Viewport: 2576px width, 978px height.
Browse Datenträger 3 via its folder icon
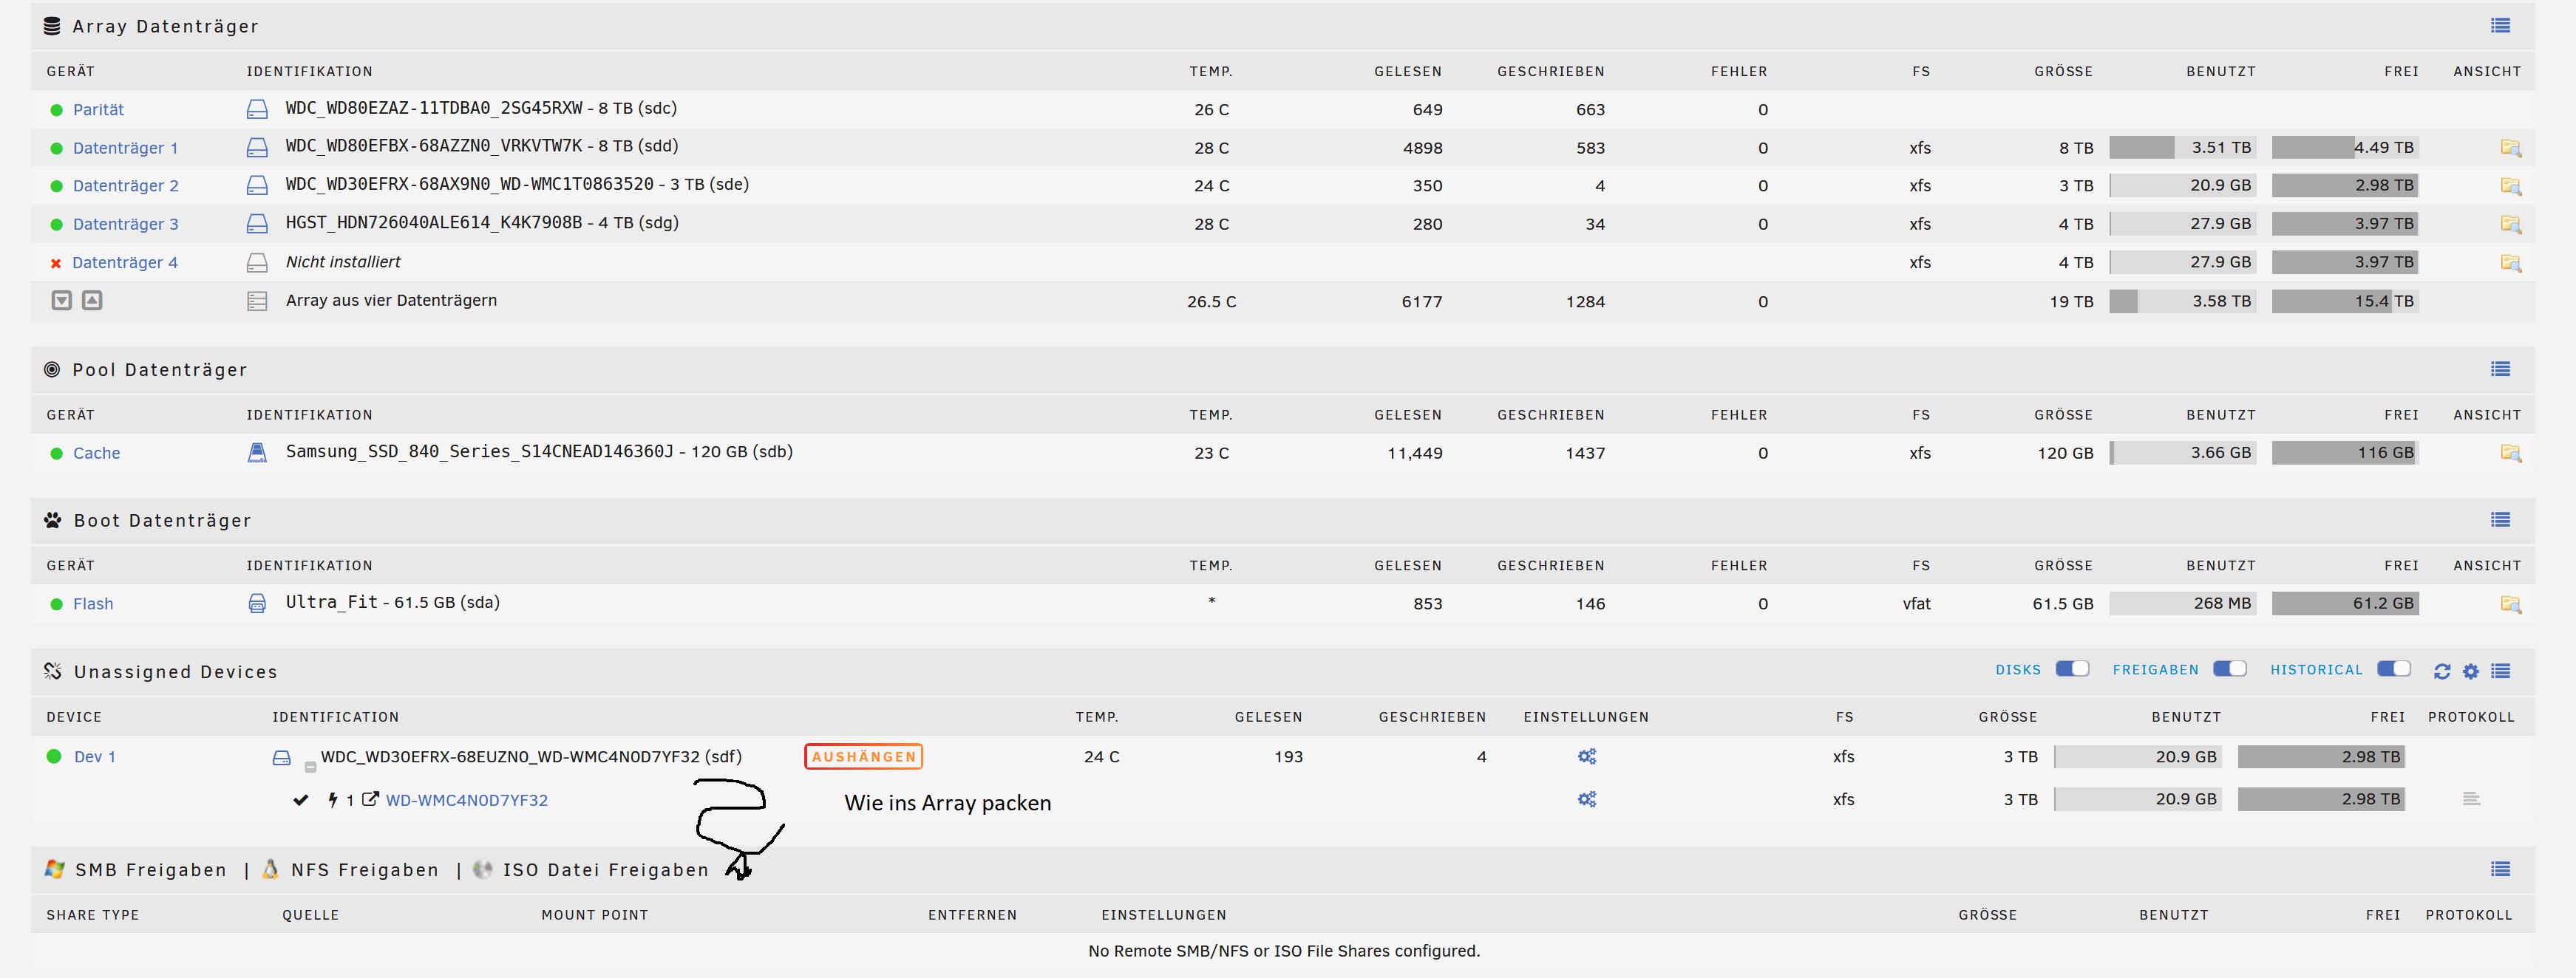2510,224
